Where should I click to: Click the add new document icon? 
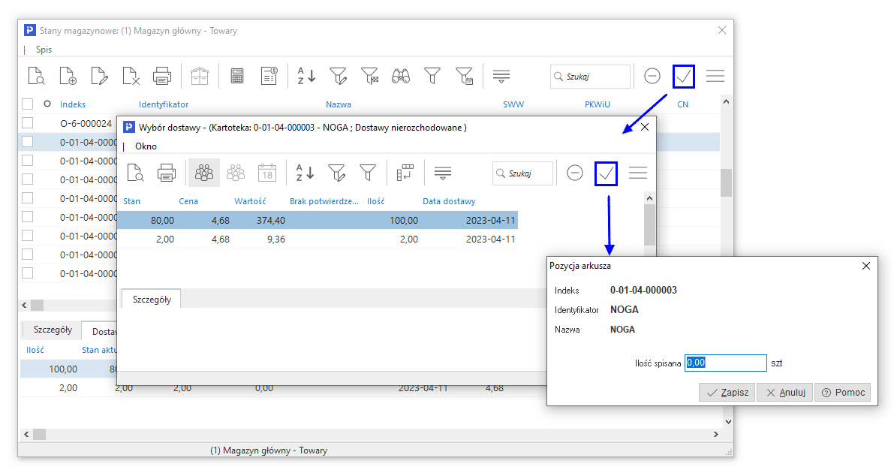68,76
